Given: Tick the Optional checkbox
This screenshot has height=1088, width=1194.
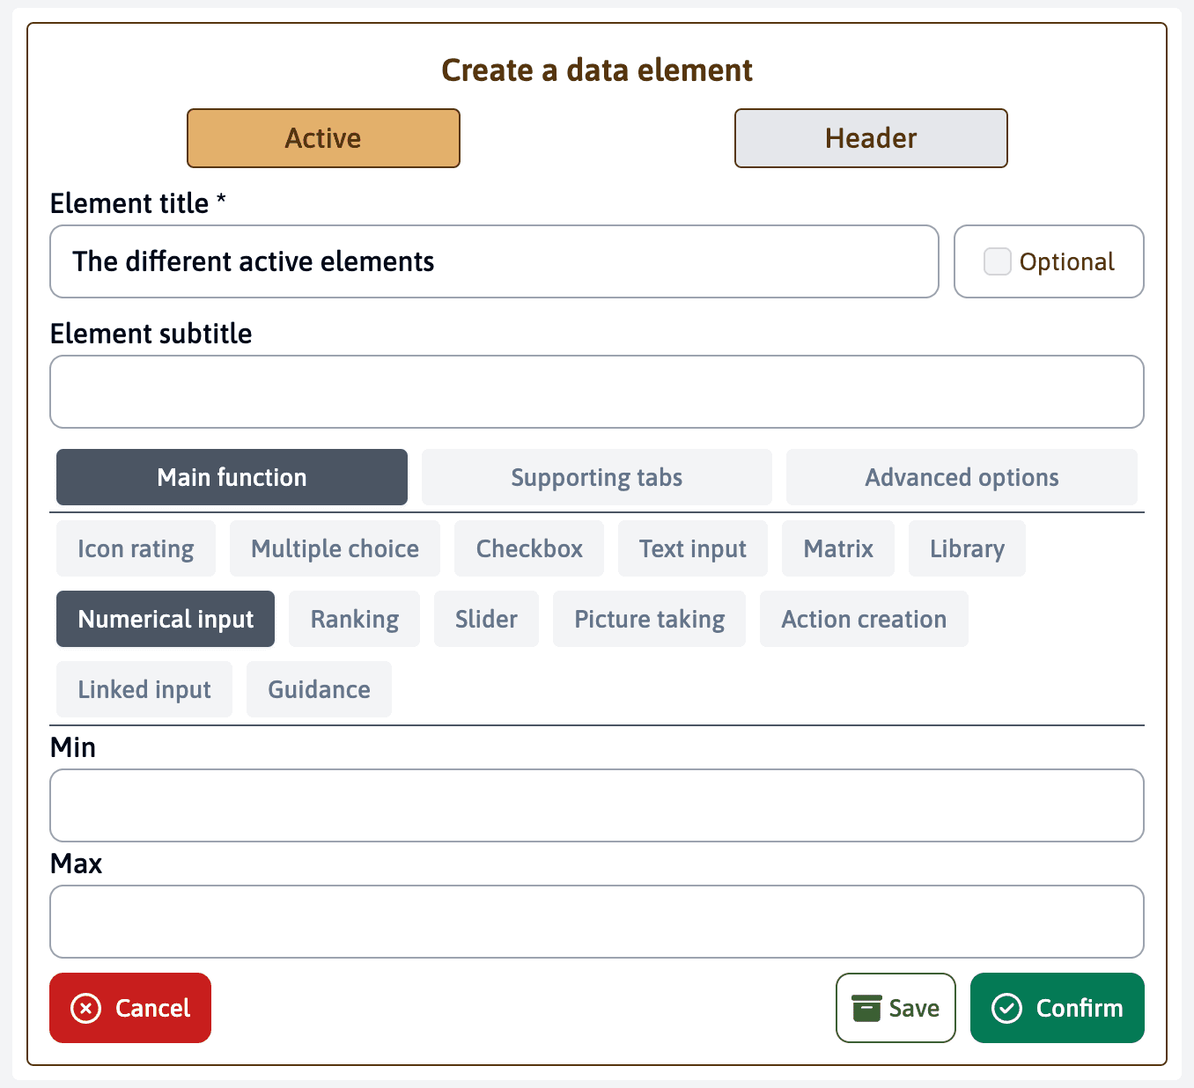Looking at the screenshot, I should 997,261.
